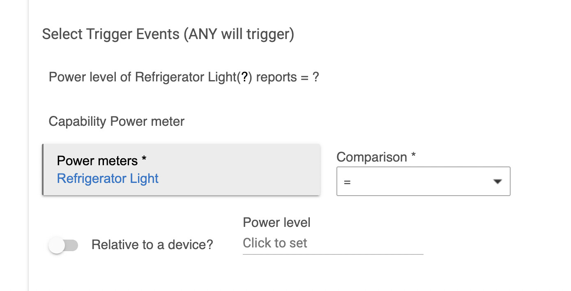This screenshot has height=291, width=571.
Task: Click the underline beneath "Click to set"
Action: coord(333,254)
